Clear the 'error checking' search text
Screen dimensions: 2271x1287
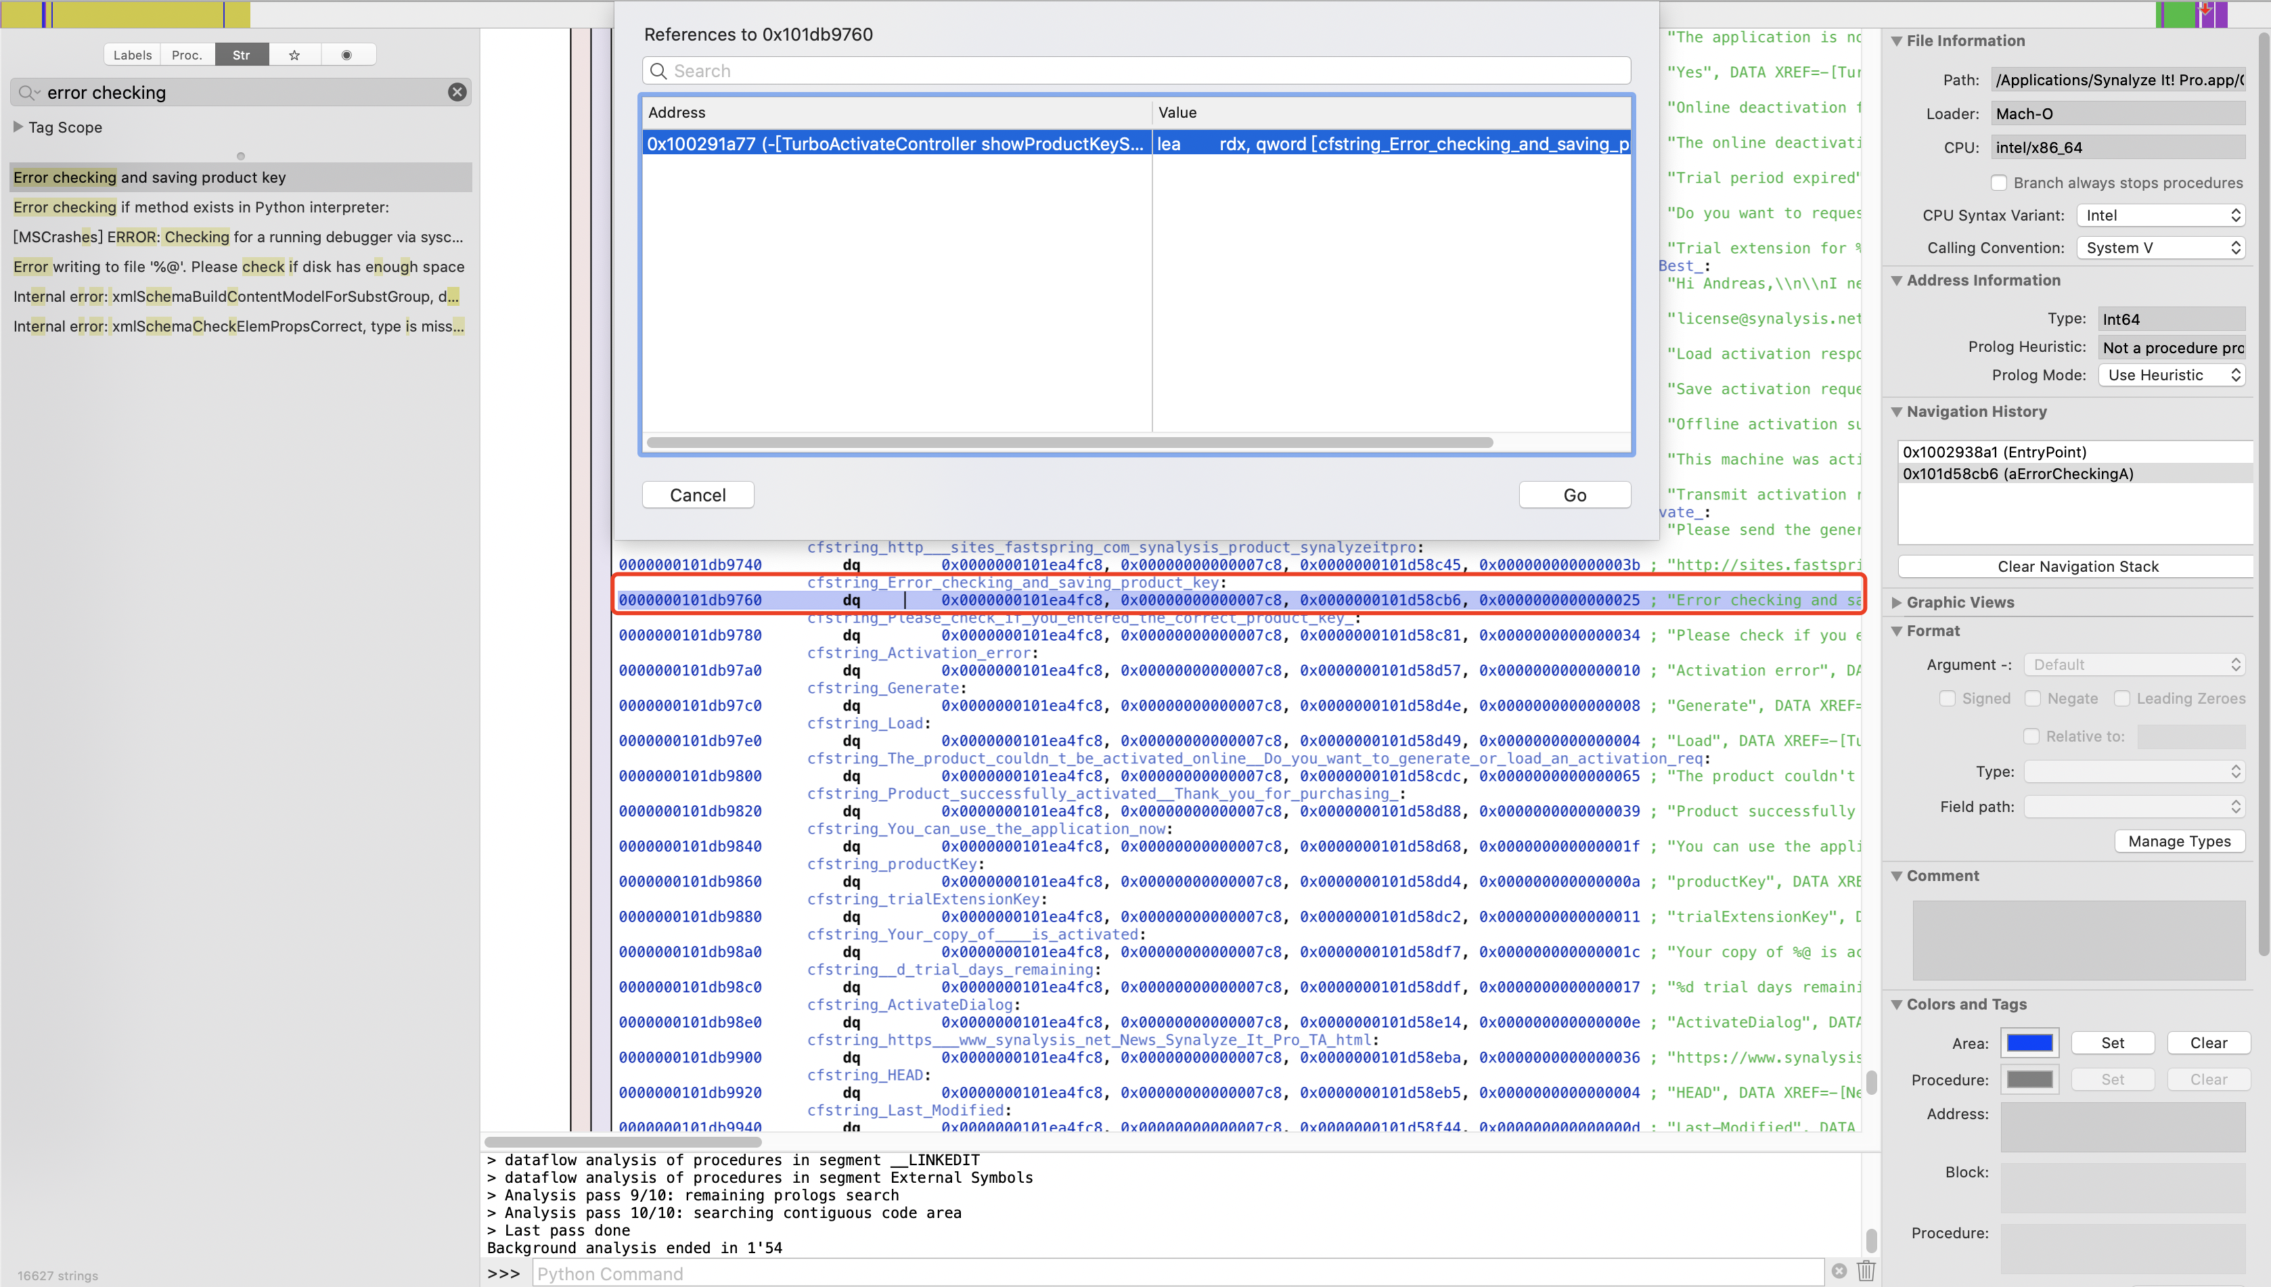(457, 92)
